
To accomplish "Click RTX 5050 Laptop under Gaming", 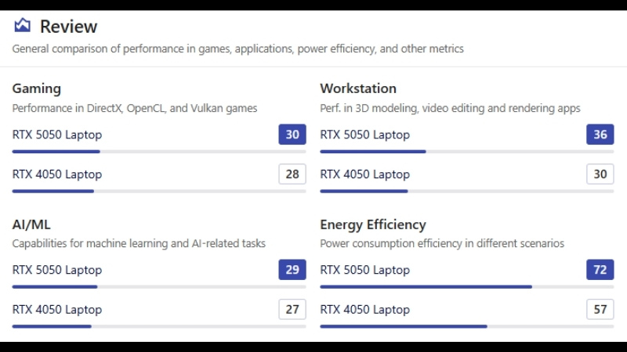I will click(x=56, y=135).
